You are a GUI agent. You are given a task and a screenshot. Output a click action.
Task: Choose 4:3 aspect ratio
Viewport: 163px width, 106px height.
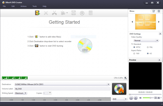(148, 54)
